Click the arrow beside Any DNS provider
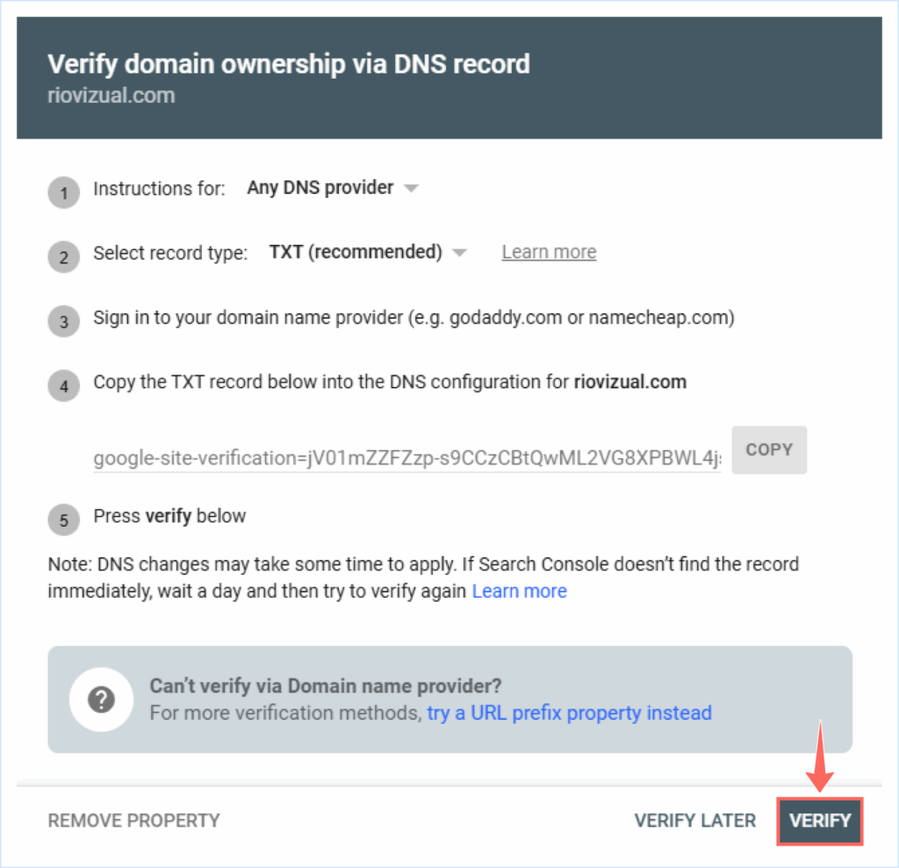The height and width of the screenshot is (868, 899). [x=411, y=189]
